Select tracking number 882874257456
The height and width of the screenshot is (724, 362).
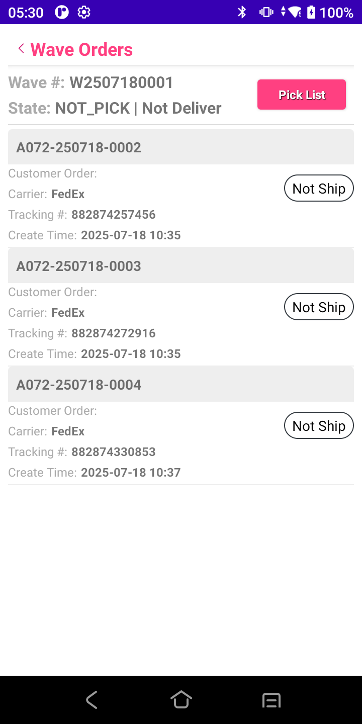(113, 215)
